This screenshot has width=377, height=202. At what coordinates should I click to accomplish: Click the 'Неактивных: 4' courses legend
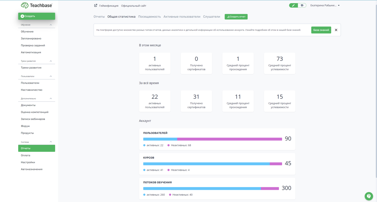click(179, 170)
